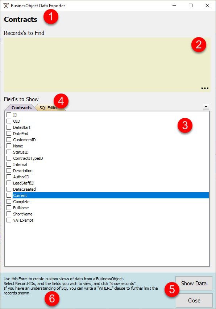Image resolution: width=216 pixels, height=309 pixels.
Task: Click the Close button
Action: click(x=194, y=300)
